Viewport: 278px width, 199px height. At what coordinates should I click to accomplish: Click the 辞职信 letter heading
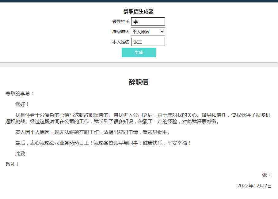(139, 82)
